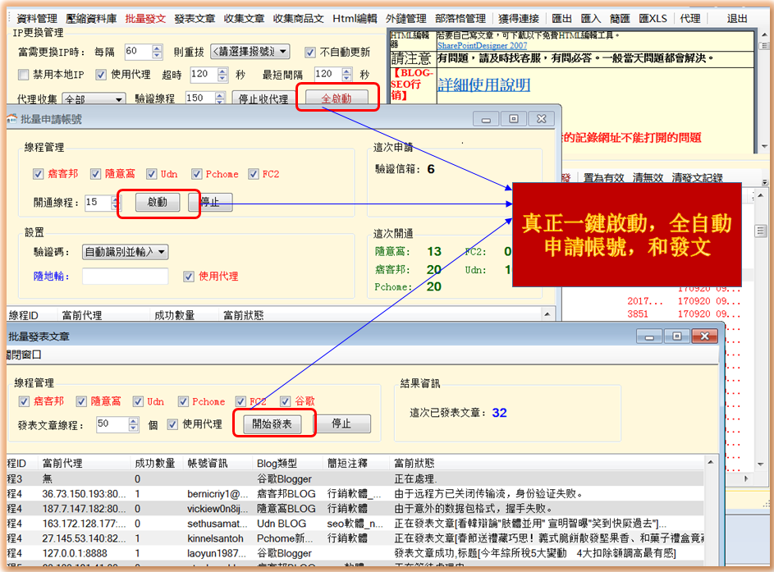774x572 pixels.
Task: Open the 驗證碼 自動識別並輸入 dropdown
Action: coord(126,252)
